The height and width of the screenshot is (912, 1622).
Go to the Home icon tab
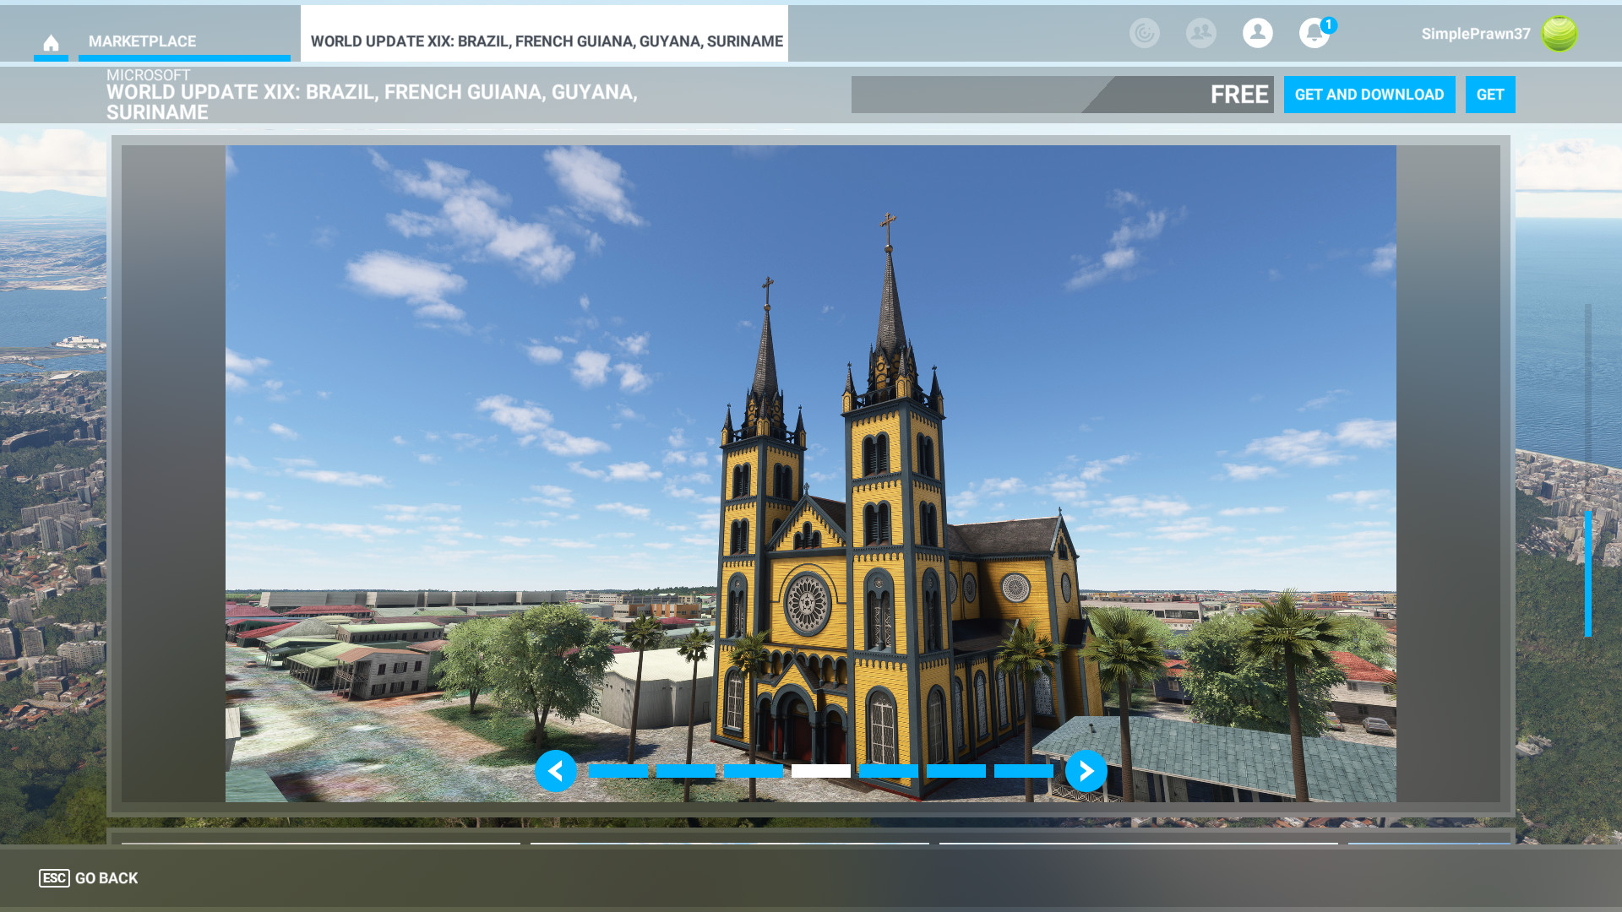(51, 42)
